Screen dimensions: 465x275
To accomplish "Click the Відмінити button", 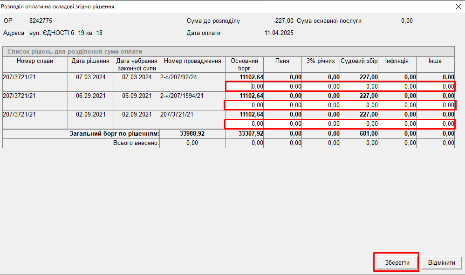I will [441, 262].
